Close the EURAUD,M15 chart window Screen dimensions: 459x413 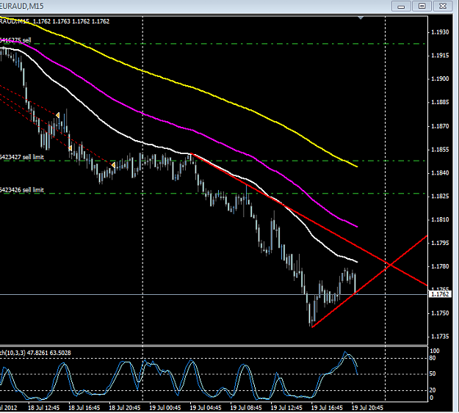click(443, 6)
